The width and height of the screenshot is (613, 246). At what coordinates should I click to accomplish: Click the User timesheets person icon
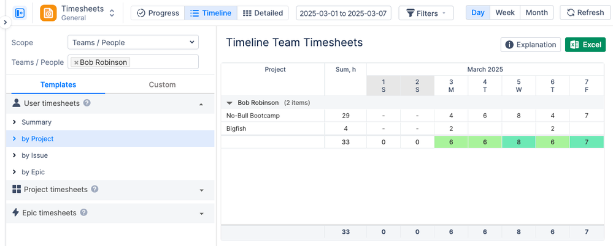16,103
